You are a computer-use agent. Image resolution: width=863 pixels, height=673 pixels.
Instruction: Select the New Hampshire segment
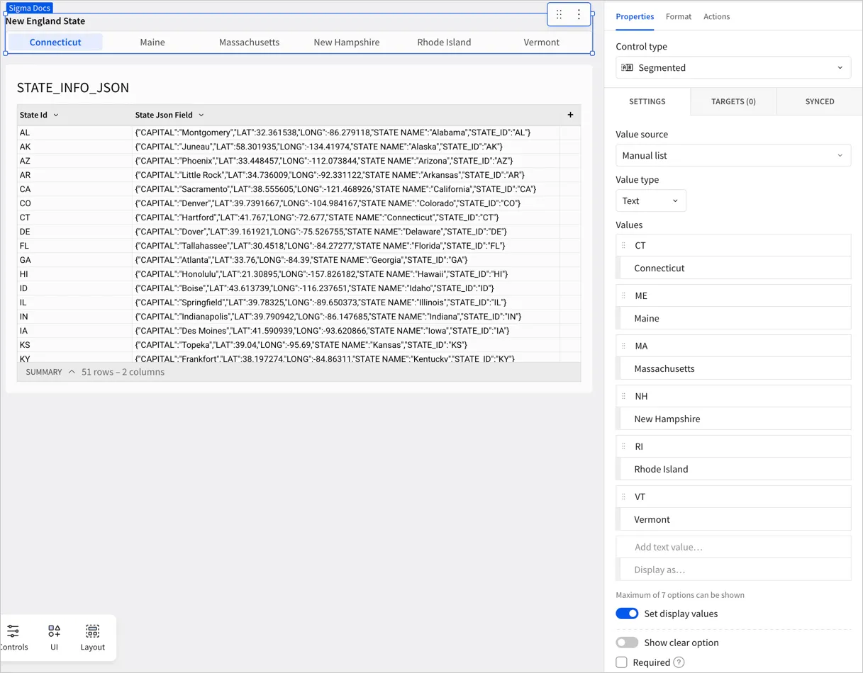click(347, 43)
